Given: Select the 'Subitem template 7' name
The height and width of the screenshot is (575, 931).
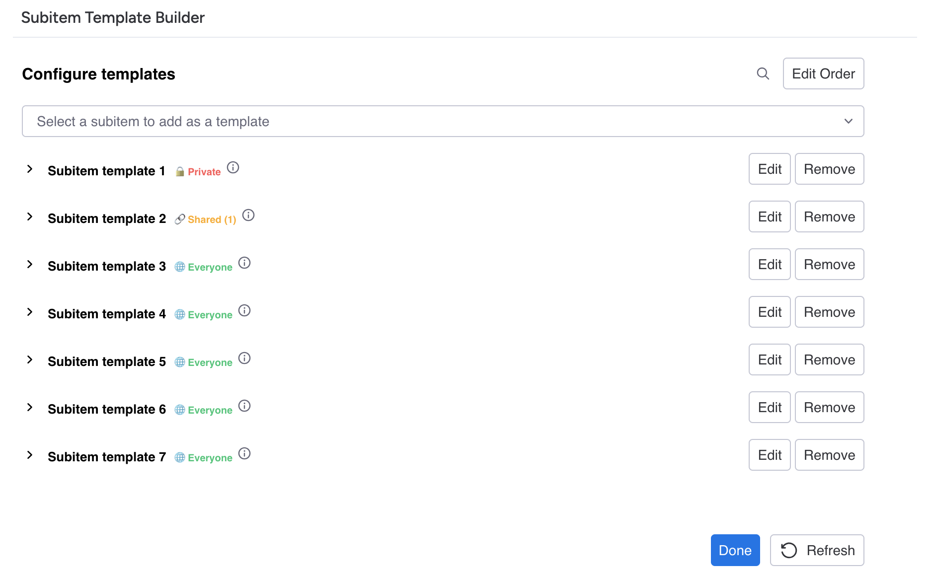Looking at the screenshot, I should (x=107, y=457).
